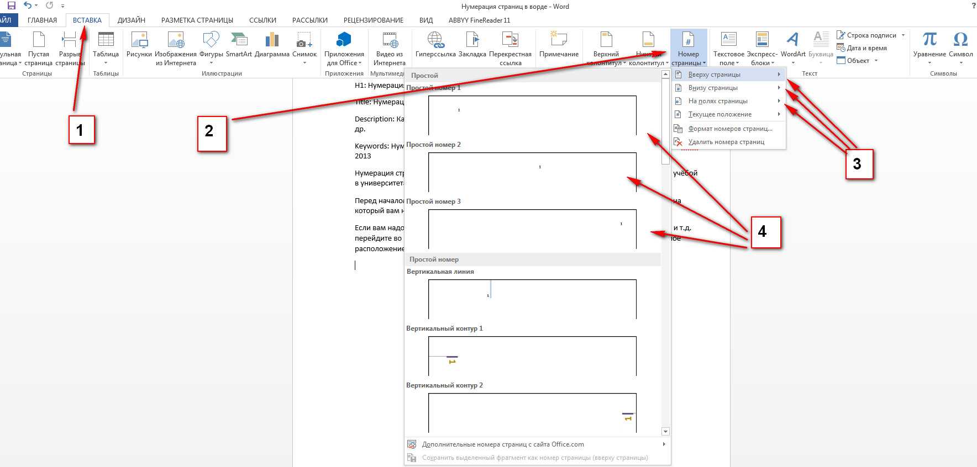This screenshot has height=467, width=977.
Task: Select the Вертикальный контур 2 preview
Action: point(532,412)
